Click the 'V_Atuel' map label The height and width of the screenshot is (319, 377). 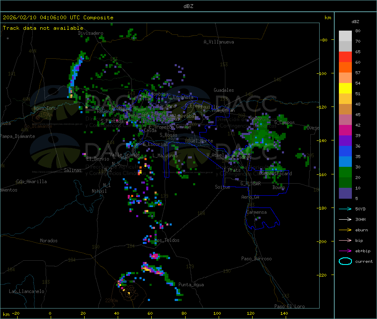215,155
